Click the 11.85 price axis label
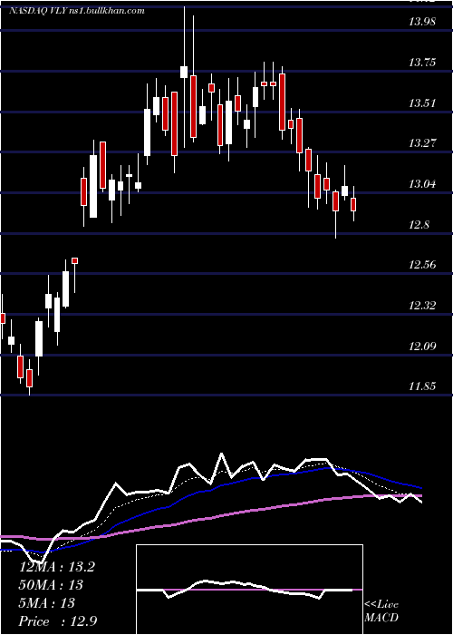Screen dimensions: 453x635 [422, 386]
